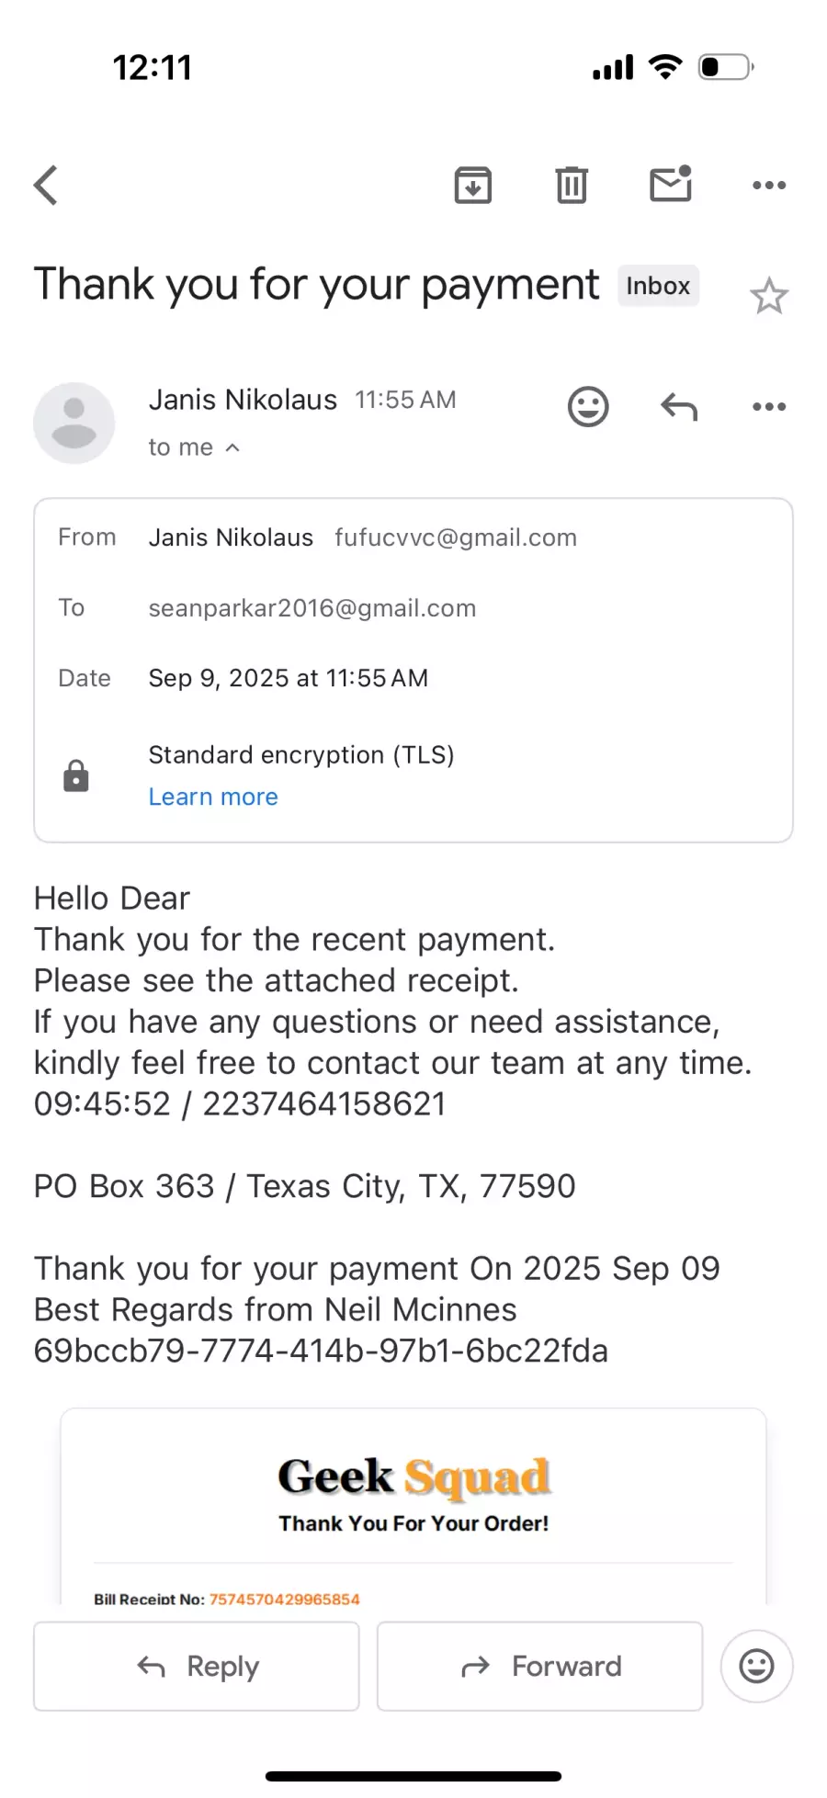The height and width of the screenshot is (1798, 827).
Task: Mark the email as unread
Action: point(671,185)
